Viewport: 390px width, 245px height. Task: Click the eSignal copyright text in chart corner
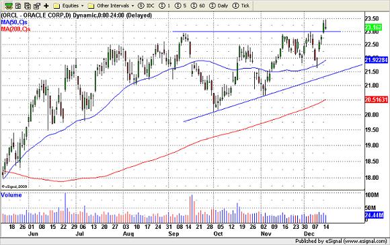[14, 186]
